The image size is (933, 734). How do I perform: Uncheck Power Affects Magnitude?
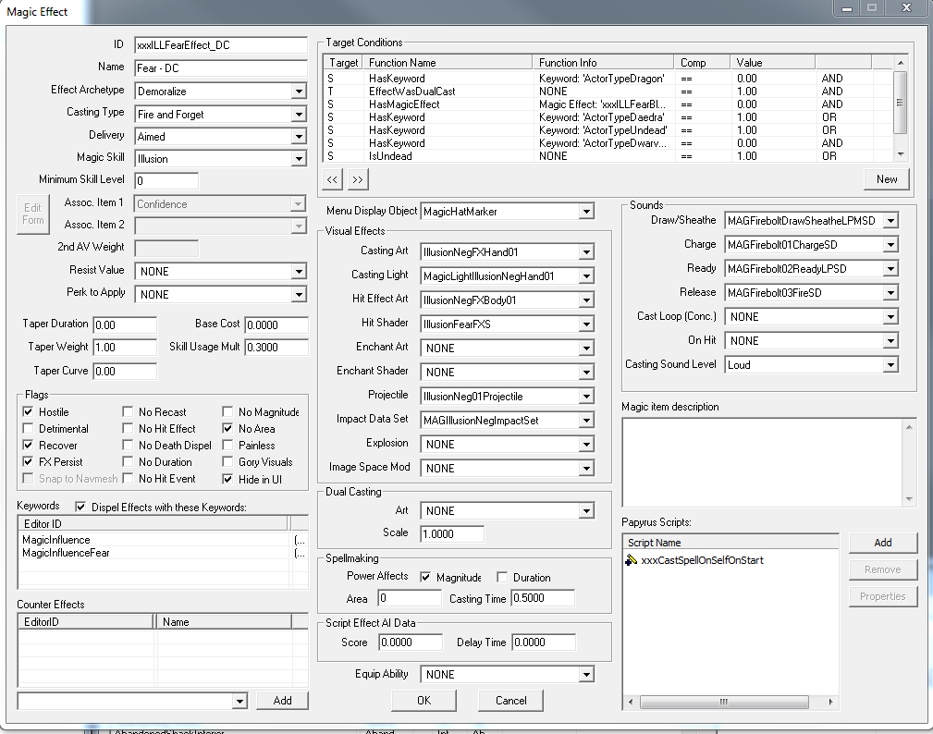point(425,577)
